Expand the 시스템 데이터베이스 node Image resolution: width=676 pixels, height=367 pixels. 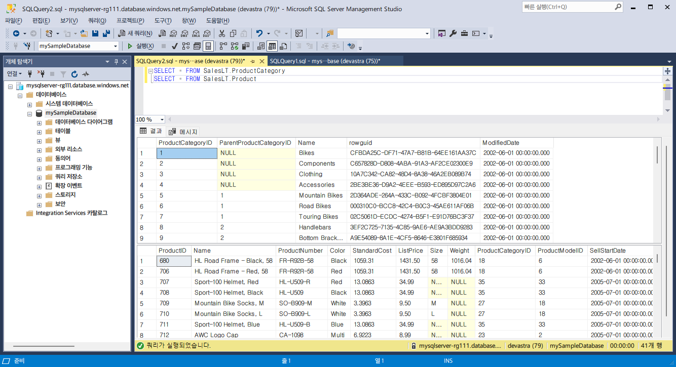click(30, 104)
